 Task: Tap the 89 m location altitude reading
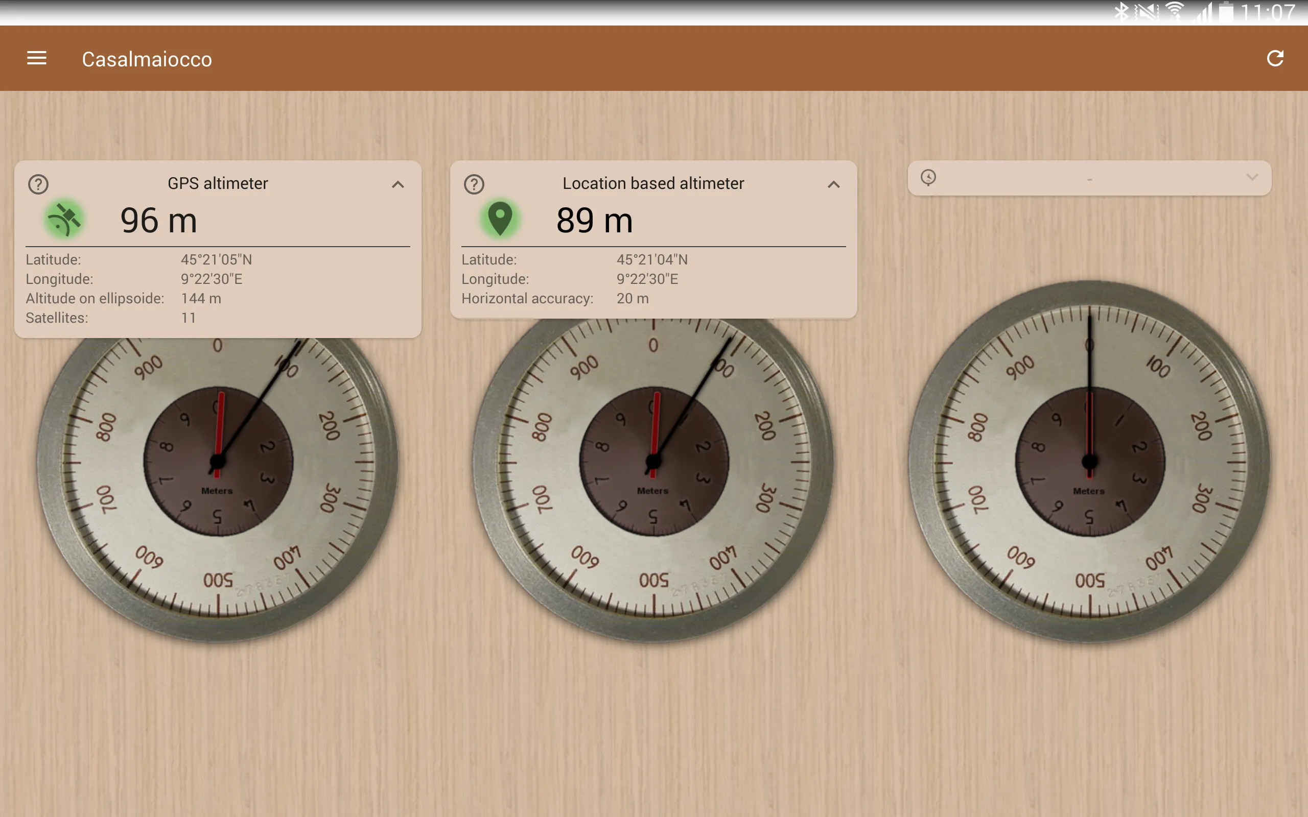tap(595, 220)
